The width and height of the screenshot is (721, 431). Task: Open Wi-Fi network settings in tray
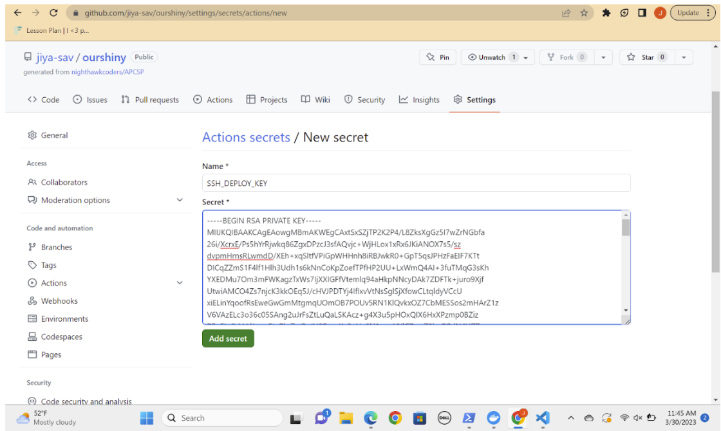pos(624,417)
